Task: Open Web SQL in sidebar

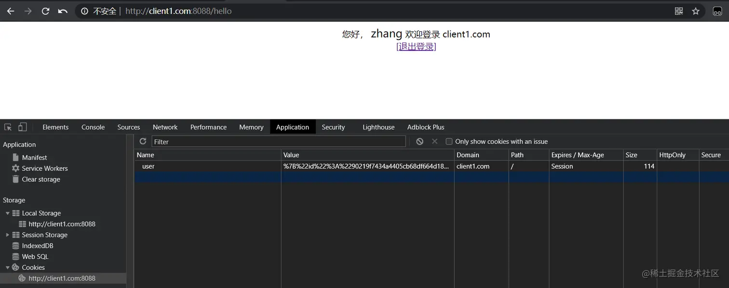Action: tap(35, 257)
